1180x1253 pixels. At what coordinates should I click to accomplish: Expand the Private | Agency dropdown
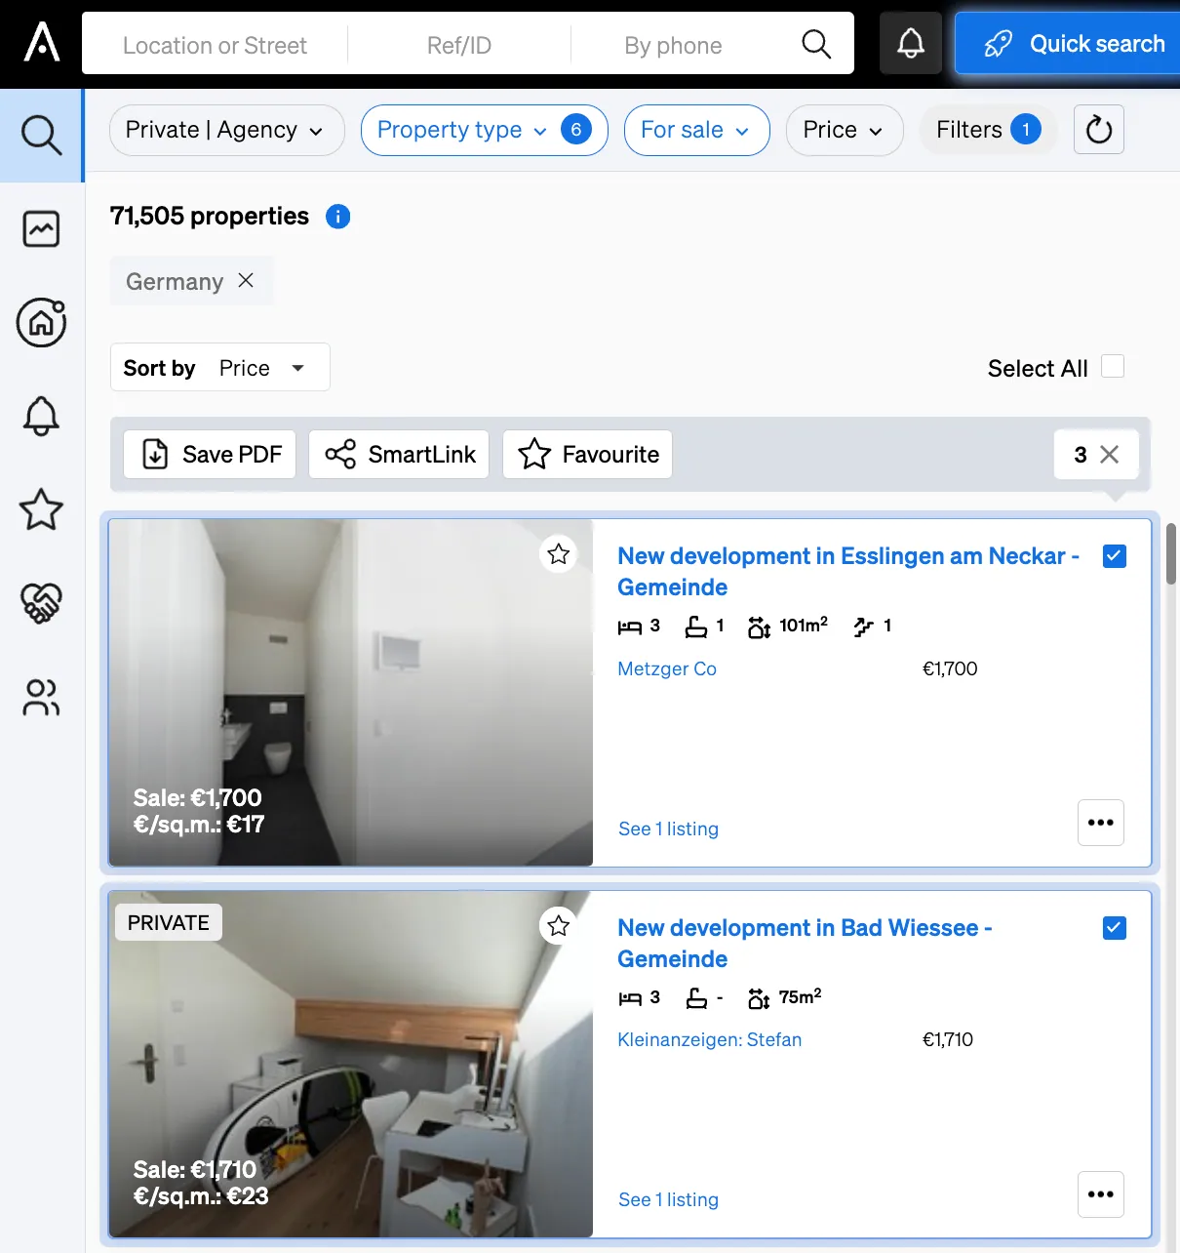point(227,130)
